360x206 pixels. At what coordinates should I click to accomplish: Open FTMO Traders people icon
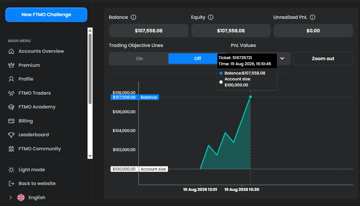click(11, 93)
